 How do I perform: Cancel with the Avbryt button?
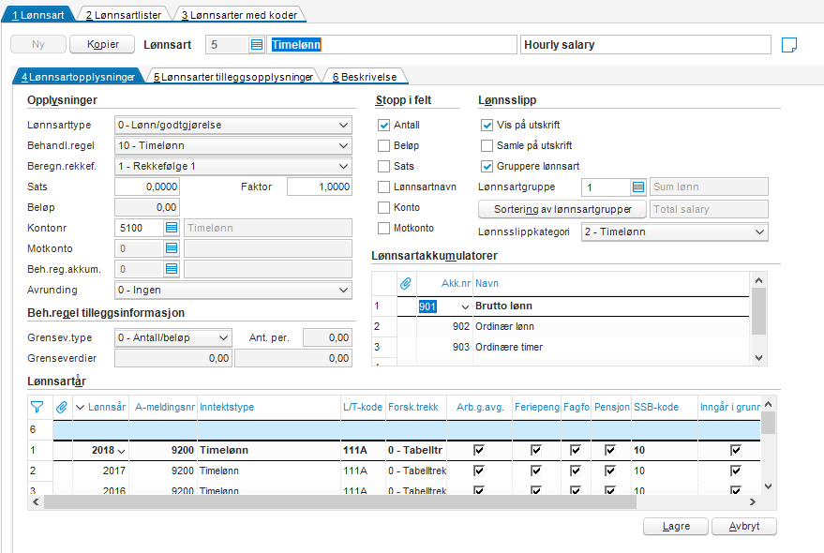[744, 526]
